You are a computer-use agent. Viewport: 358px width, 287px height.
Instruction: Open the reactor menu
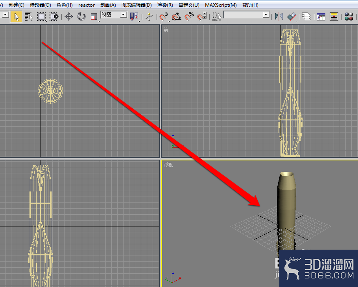pos(87,5)
